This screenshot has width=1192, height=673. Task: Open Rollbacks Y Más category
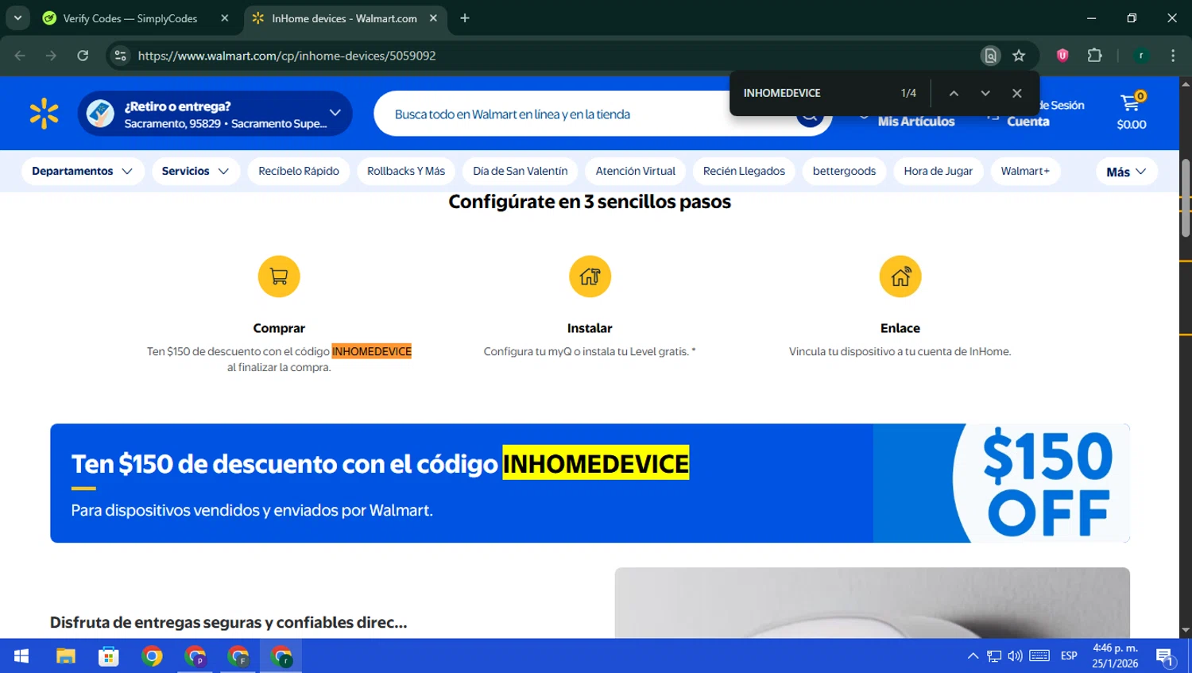click(x=406, y=171)
